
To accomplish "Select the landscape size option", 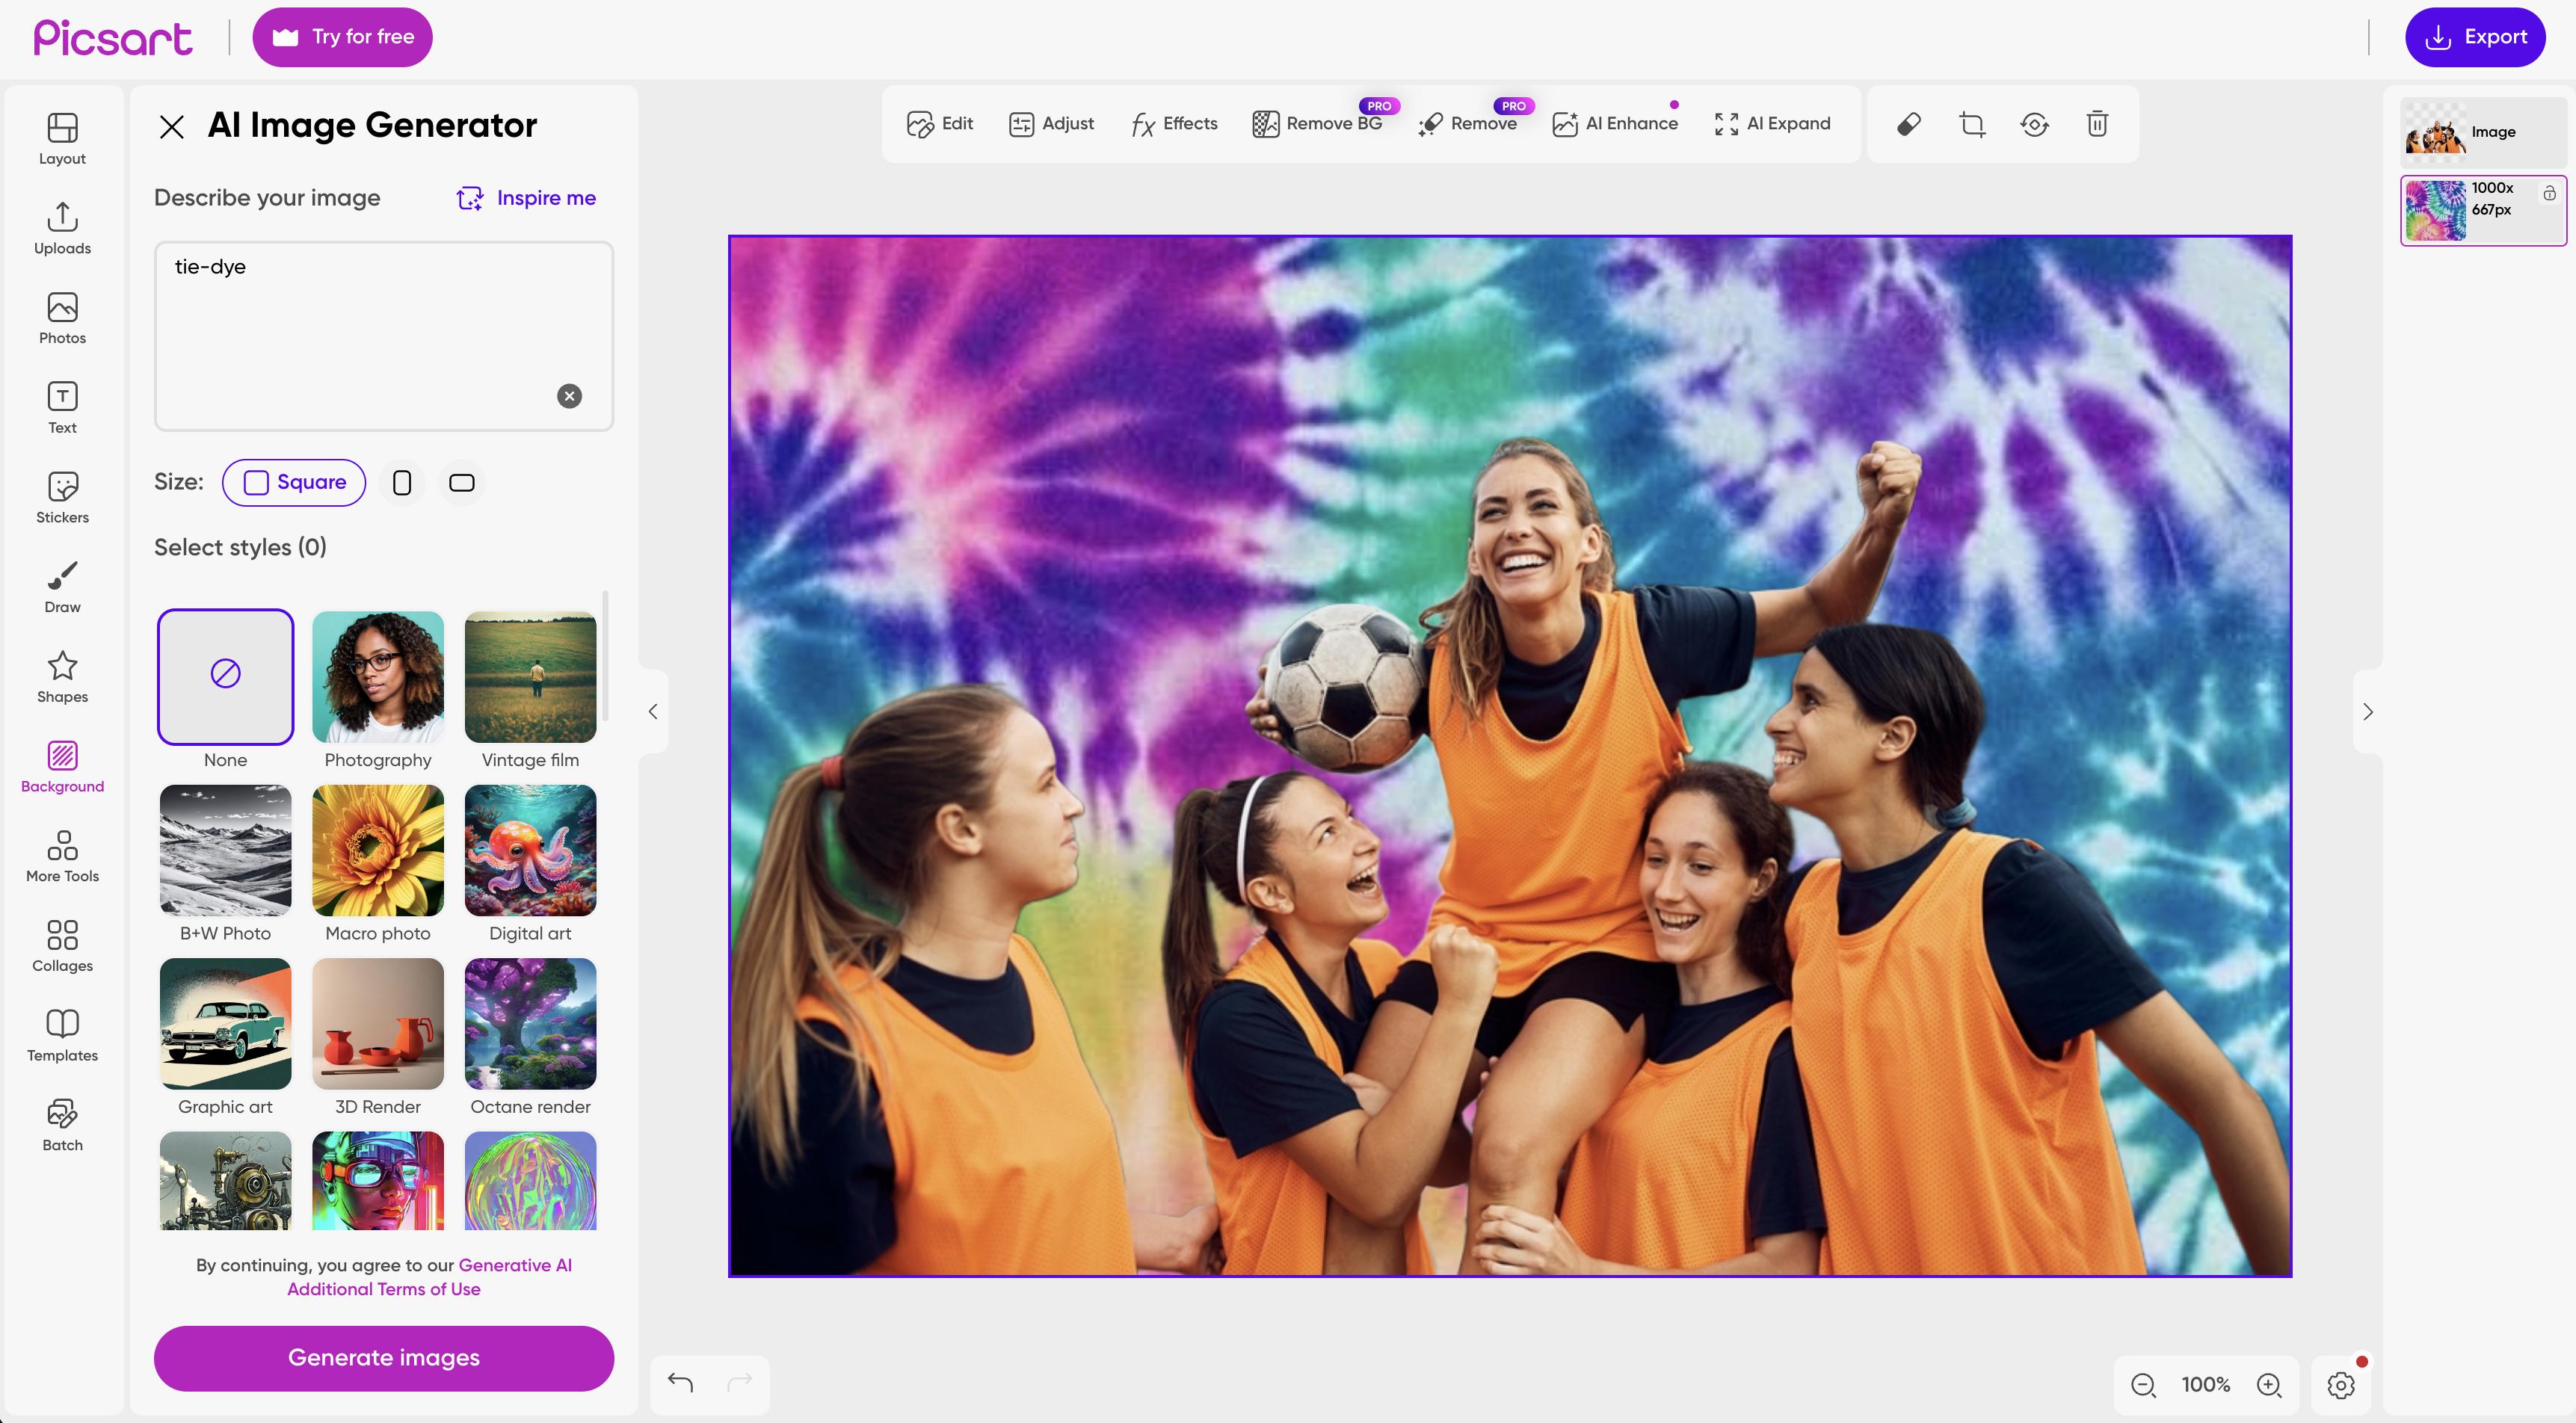I will tap(461, 482).
